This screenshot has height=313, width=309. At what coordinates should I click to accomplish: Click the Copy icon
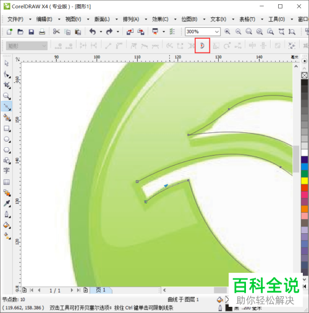coord(67,32)
